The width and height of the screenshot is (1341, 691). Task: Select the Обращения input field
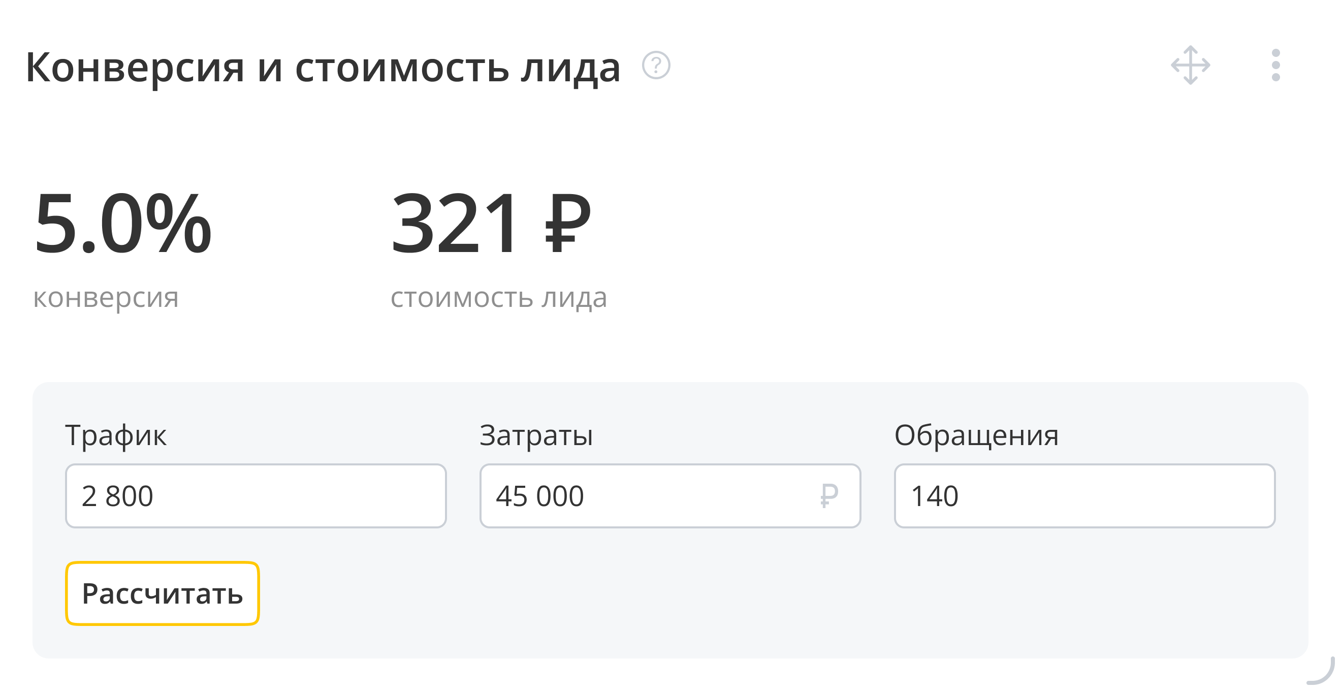click(x=1084, y=496)
